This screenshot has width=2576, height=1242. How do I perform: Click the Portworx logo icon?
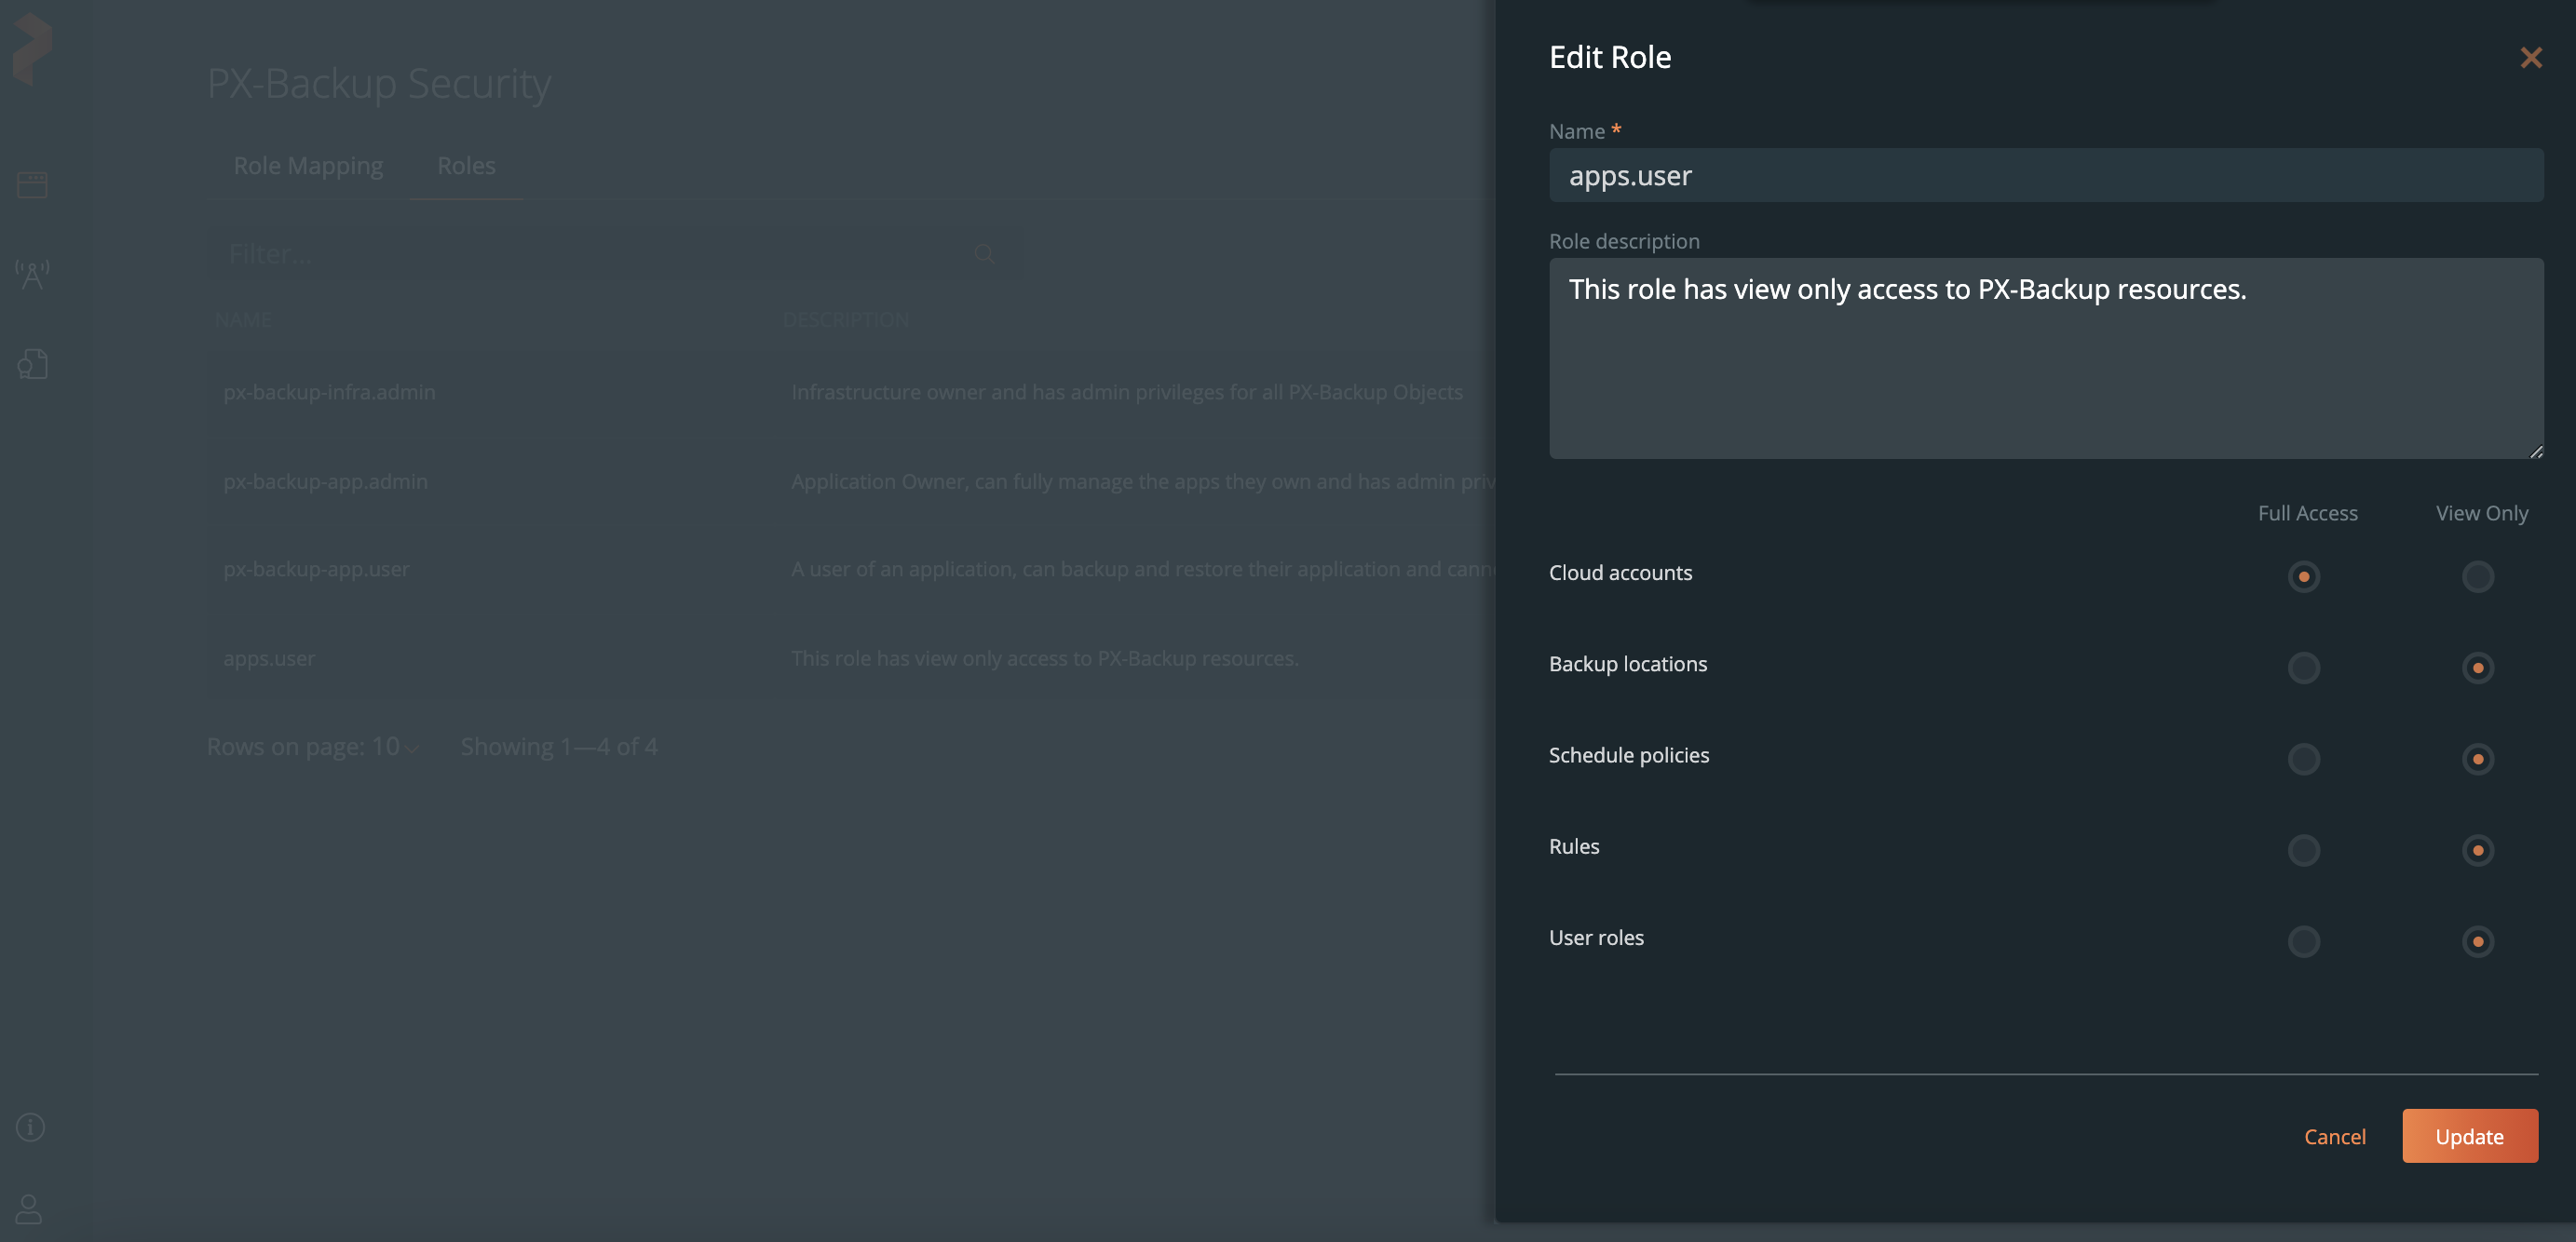[32, 48]
